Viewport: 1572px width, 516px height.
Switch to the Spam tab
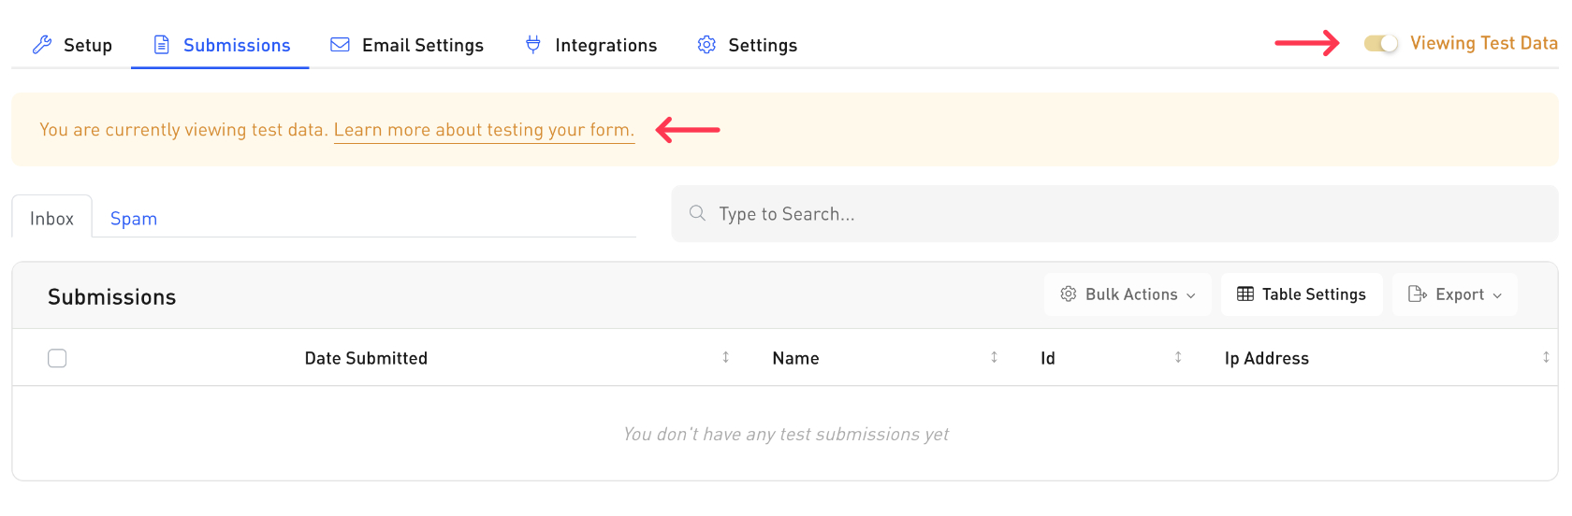click(134, 219)
